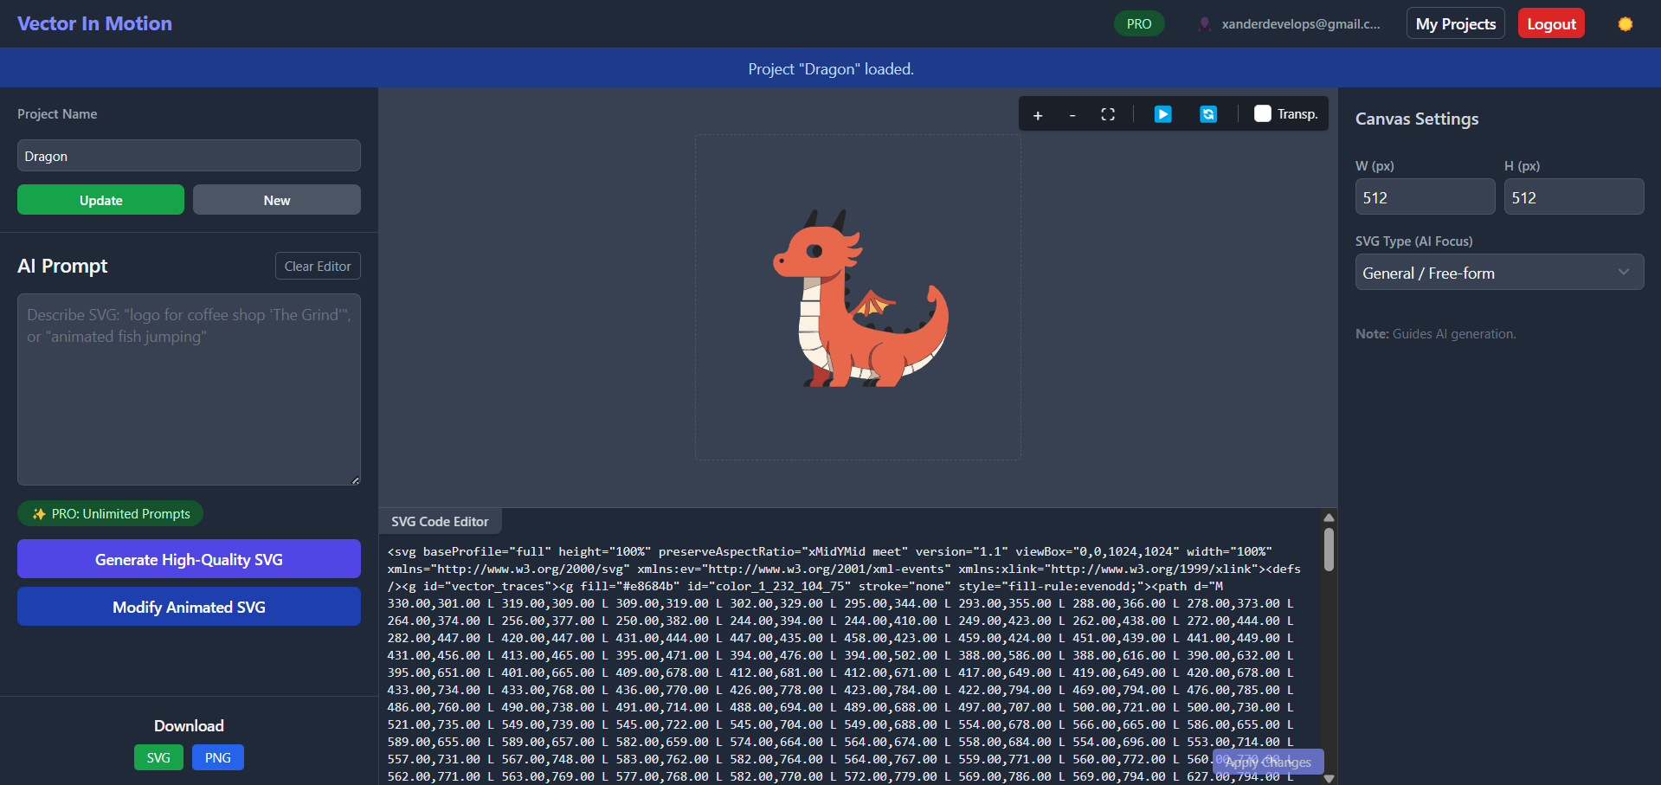Fit canvas to view icon
The image size is (1661, 785).
click(x=1108, y=114)
